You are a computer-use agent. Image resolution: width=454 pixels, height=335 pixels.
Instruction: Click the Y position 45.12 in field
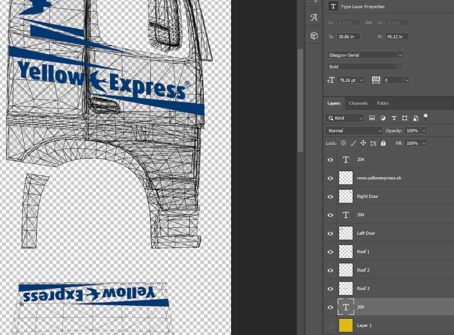coord(397,37)
